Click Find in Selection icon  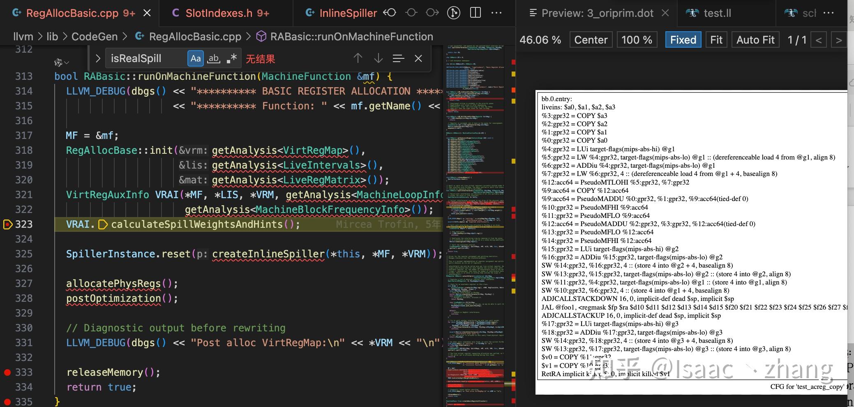point(398,58)
